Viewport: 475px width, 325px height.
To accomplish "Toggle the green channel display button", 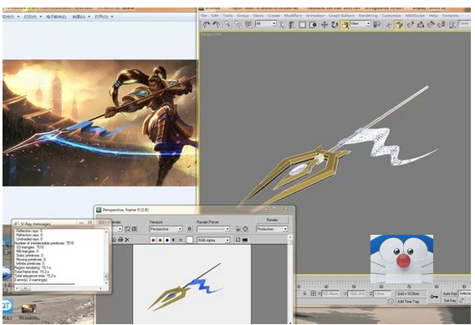I will click(x=160, y=240).
